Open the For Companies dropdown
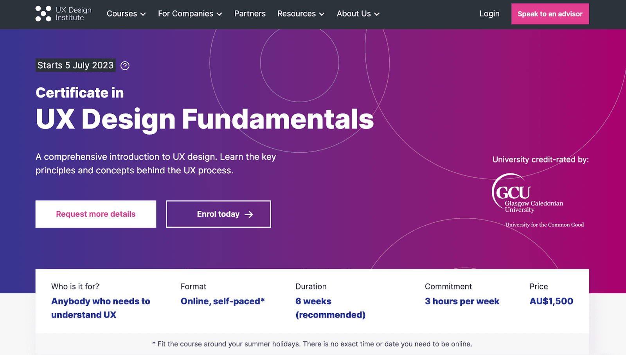The width and height of the screenshot is (626, 355). pos(190,14)
